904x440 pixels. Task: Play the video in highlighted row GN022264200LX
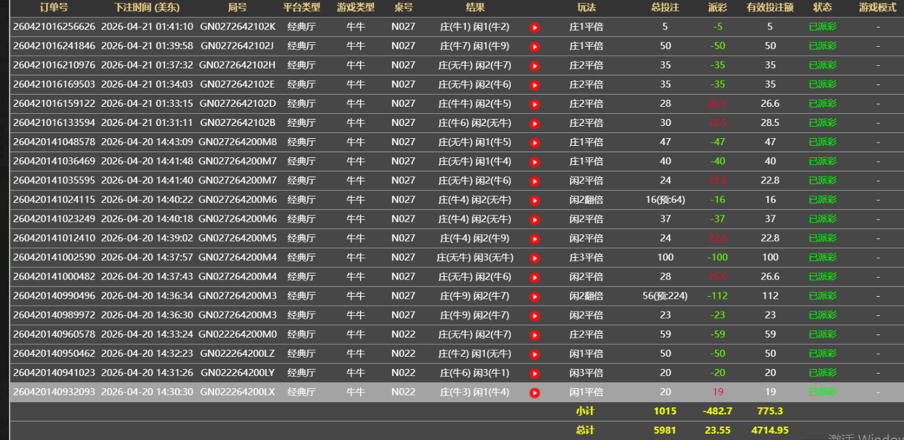click(x=534, y=393)
